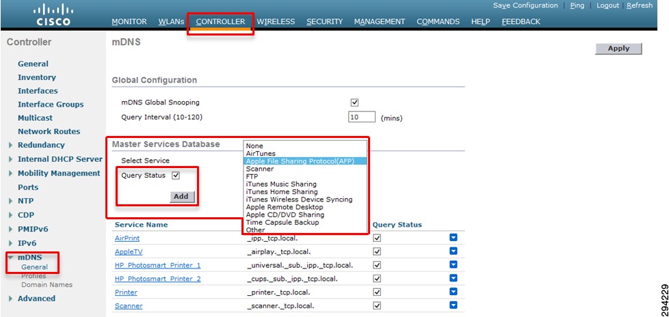Open the SECURITY menu
Image resolution: width=669 pixels, height=317 pixels.
pos(325,22)
